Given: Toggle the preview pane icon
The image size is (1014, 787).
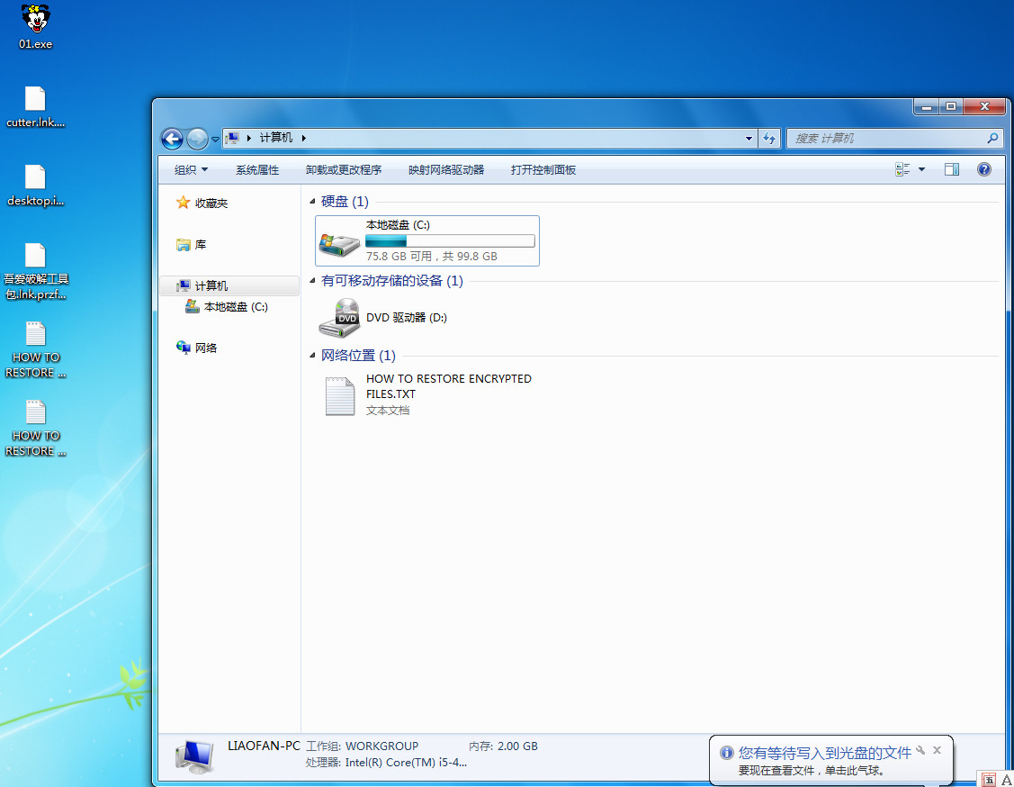Looking at the screenshot, I should 952,169.
